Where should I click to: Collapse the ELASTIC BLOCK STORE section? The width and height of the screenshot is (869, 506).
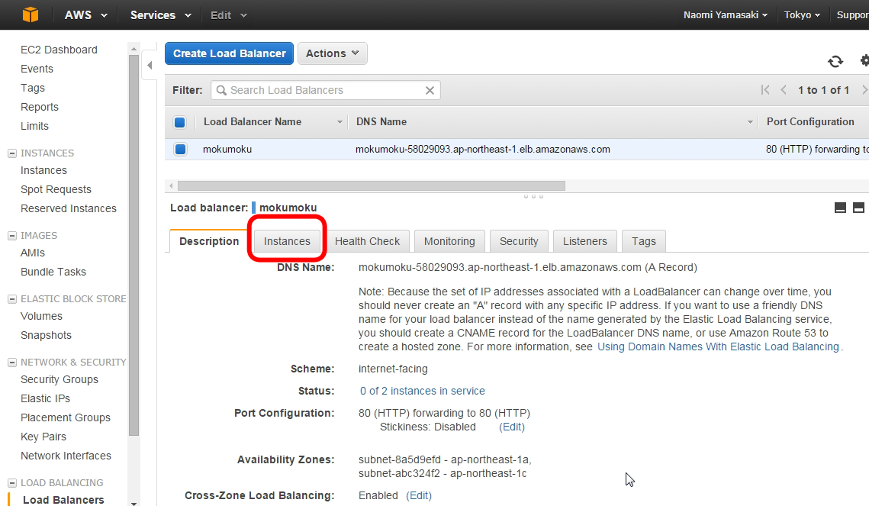(x=11, y=298)
